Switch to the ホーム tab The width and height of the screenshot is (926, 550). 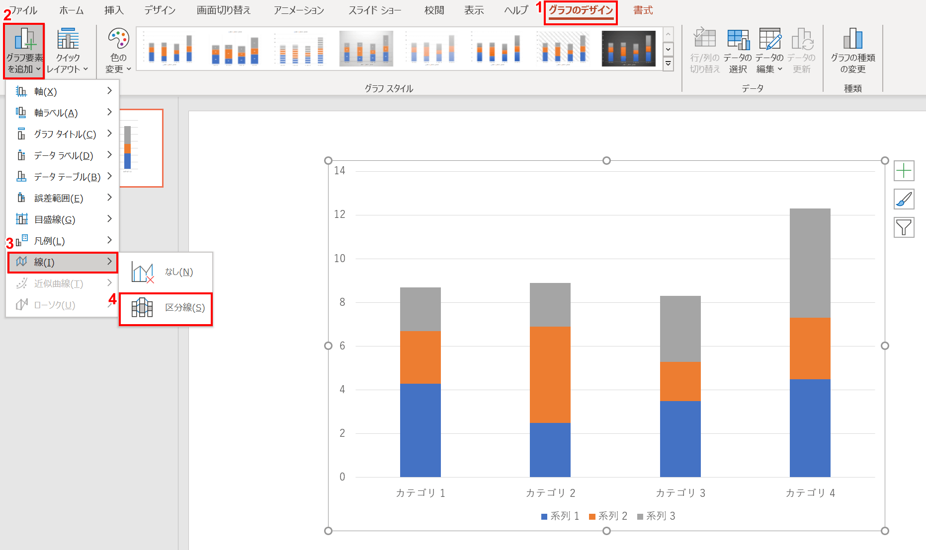[x=72, y=10]
